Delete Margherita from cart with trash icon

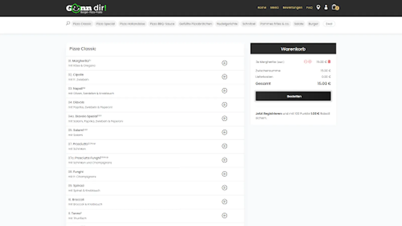(x=329, y=62)
